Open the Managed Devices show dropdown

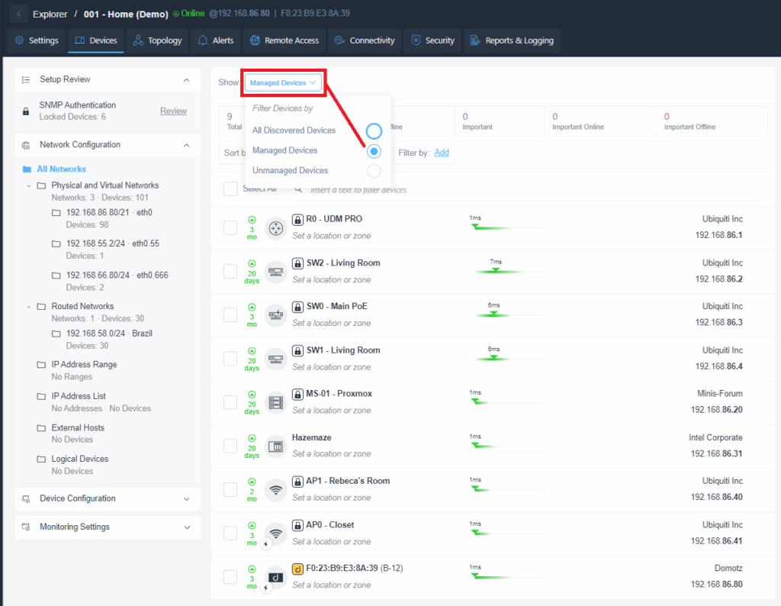pos(283,82)
